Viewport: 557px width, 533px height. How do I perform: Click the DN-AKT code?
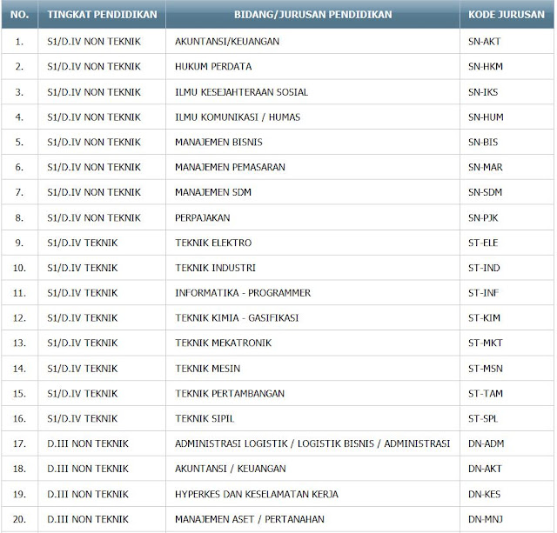(x=485, y=469)
